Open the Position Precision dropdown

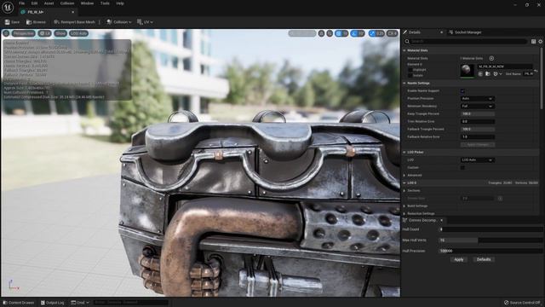[477, 99]
